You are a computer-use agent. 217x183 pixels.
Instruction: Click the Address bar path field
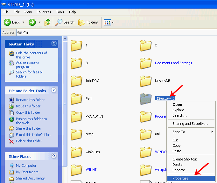coord(117,33)
